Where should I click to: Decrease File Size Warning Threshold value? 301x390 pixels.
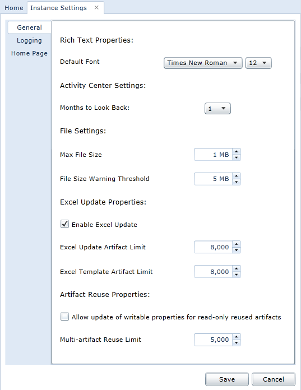(237, 182)
